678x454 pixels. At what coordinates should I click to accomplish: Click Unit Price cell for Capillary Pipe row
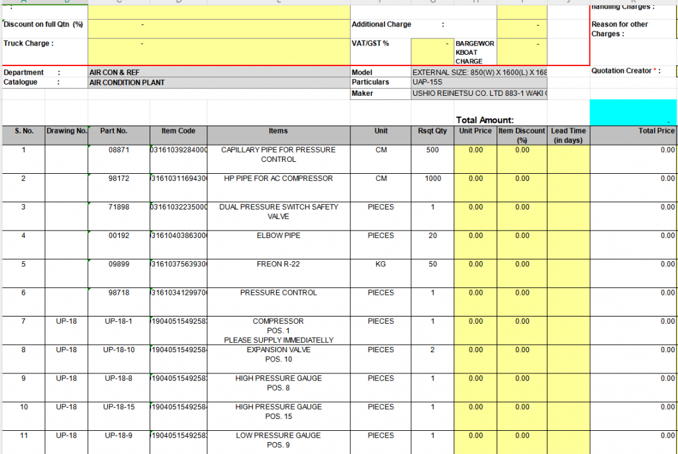(x=475, y=159)
